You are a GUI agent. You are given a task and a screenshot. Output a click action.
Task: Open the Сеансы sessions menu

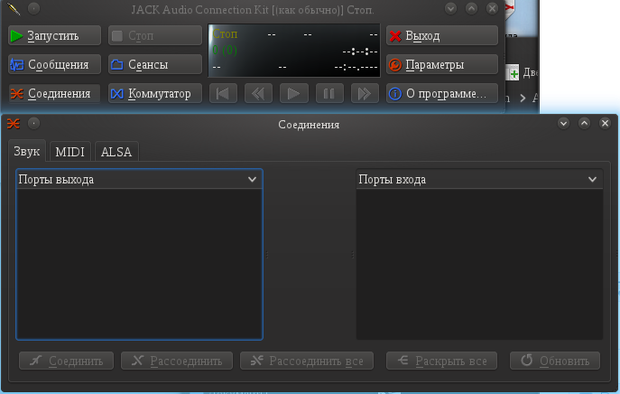(x=155, y=64)
